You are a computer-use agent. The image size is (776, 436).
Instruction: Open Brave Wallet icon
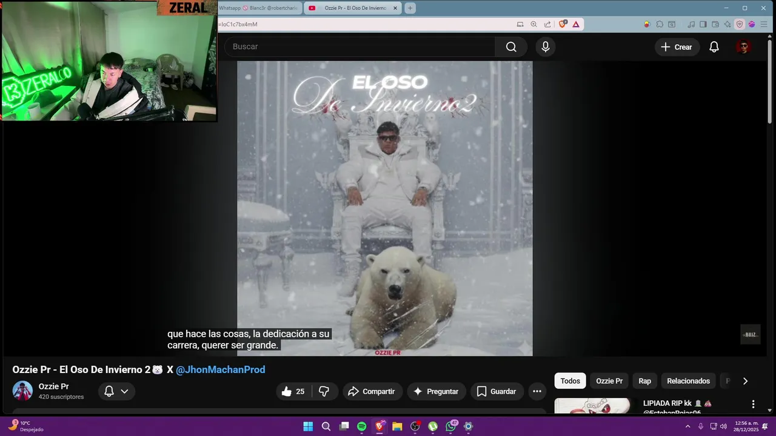(715, 24)
